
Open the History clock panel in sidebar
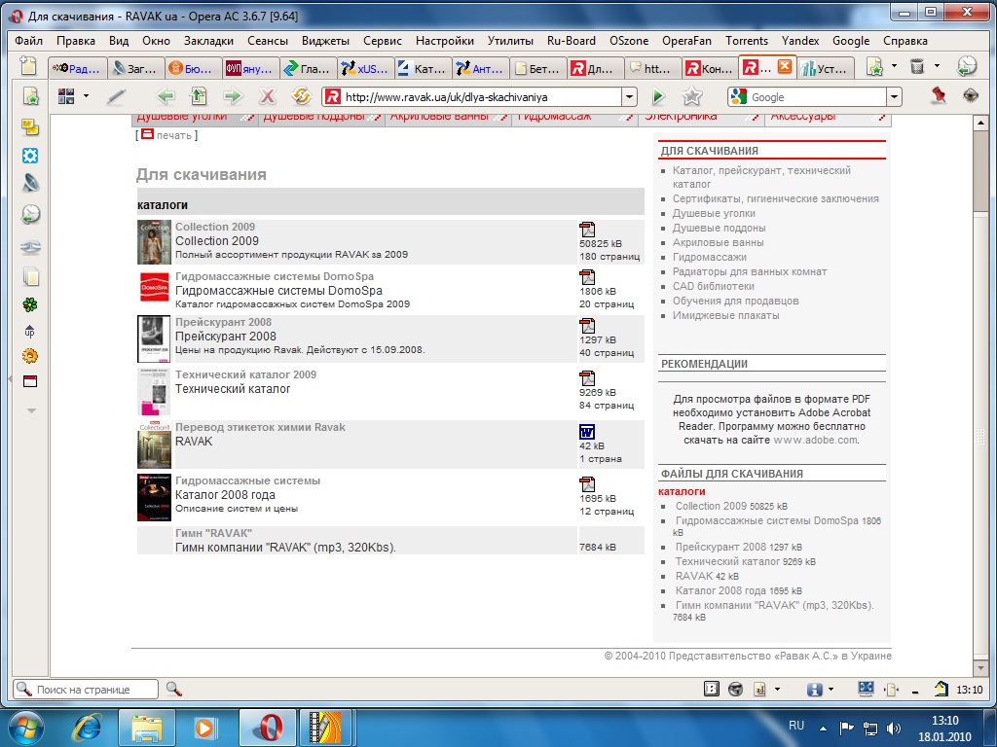[30, 215]
